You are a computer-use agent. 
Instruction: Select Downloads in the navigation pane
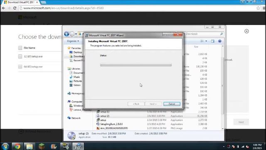[x=76, y=56]
